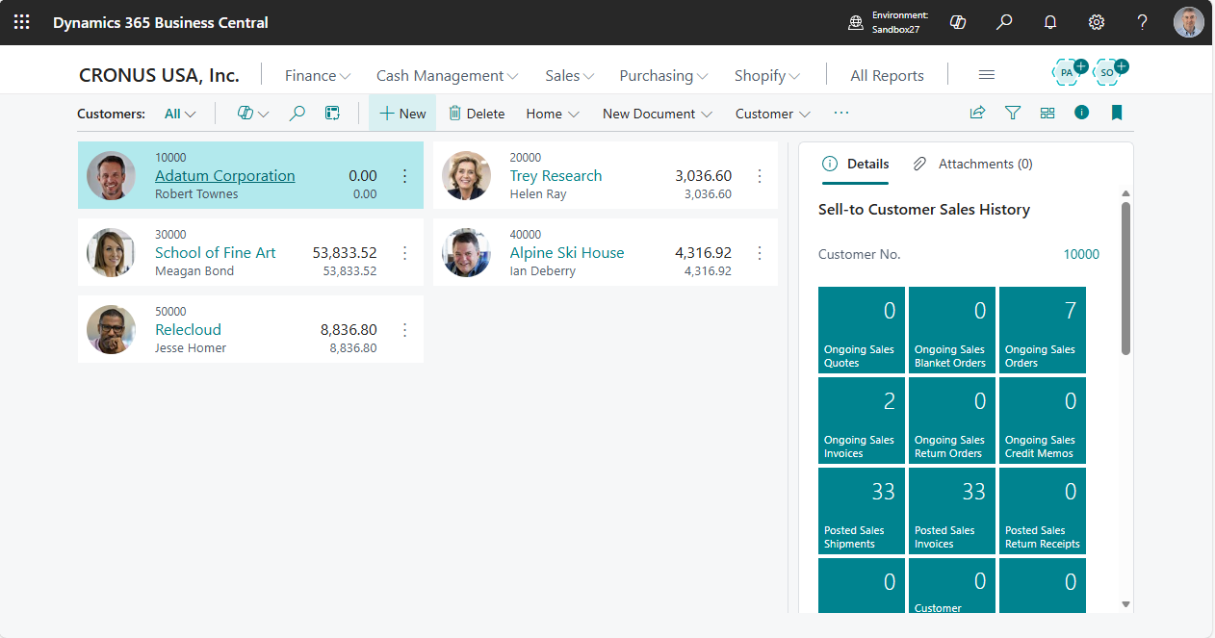Click the Copilot icon in top bar

pyautogui.click(x=957, y=22)
